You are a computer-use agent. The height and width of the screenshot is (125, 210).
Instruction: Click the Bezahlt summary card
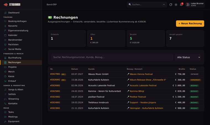(146, 39)
